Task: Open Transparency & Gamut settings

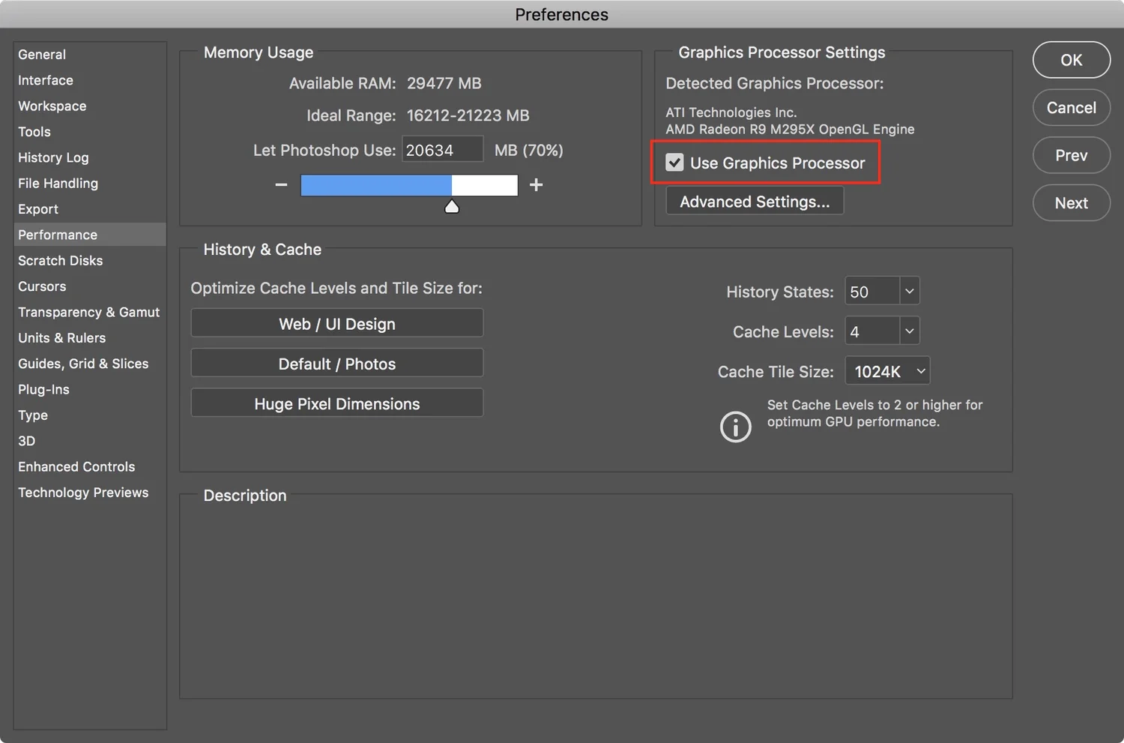Action: coord(88,312)
